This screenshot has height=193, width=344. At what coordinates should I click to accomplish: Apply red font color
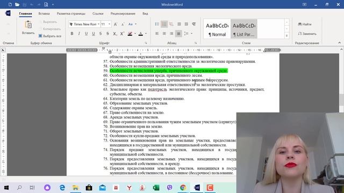pos(141,34)
